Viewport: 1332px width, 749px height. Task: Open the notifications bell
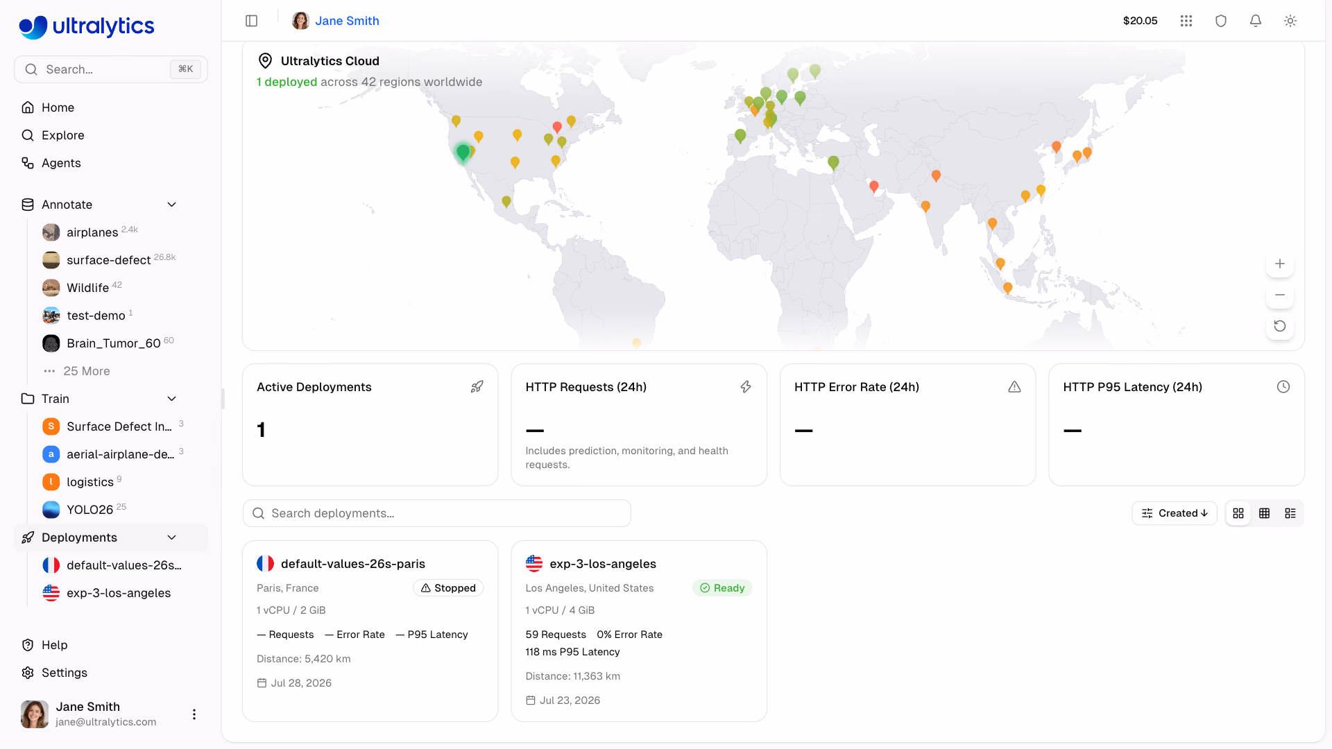click(x=1256, y=21)
